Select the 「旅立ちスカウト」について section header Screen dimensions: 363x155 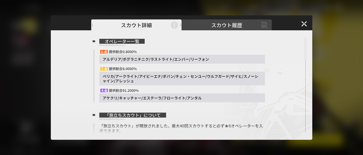[x=132, y=115]
